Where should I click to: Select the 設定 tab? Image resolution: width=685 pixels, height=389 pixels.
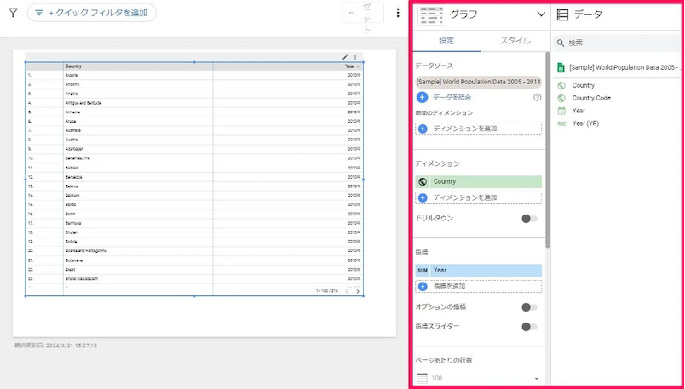pyautogui.click(x=446, y=41)
